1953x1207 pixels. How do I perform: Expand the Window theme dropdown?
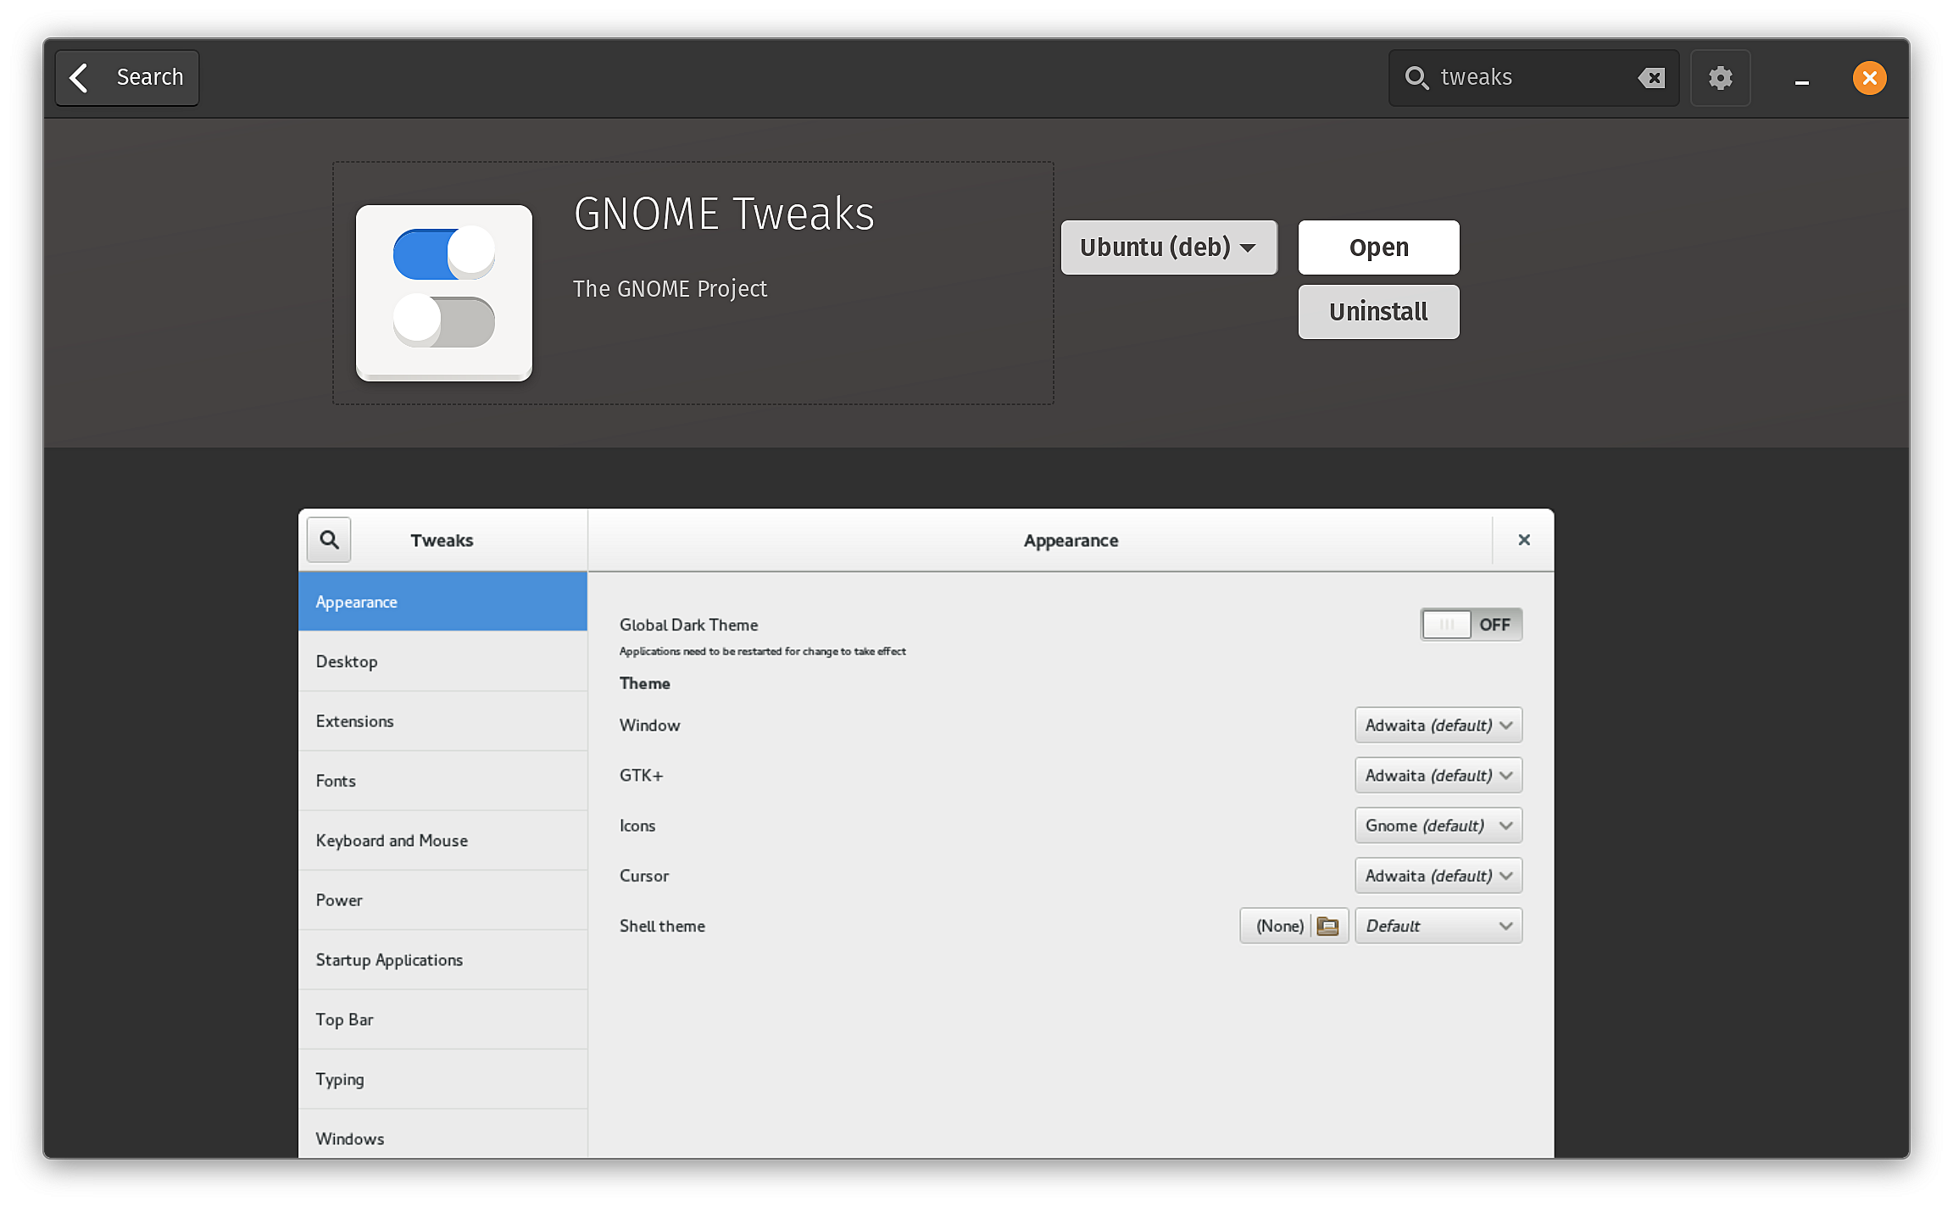(x=1438, y=726)
